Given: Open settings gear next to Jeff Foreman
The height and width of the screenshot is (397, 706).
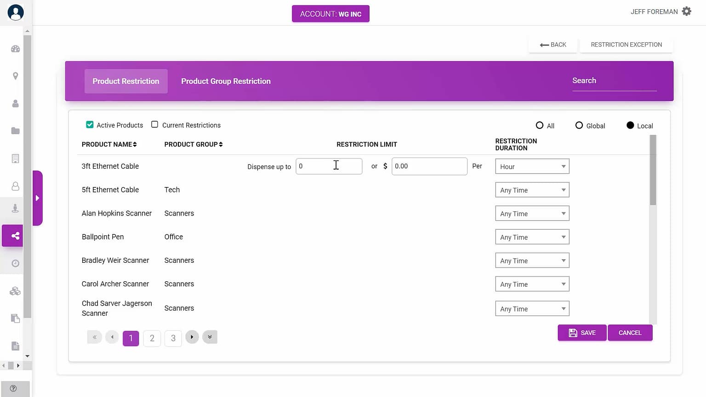Looking at the screenshot, I should [686, 11].
